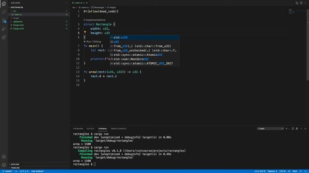The height and width of the screenshot is (173, 309).
Task: Expand the target folder
Action: coord(39,18)
